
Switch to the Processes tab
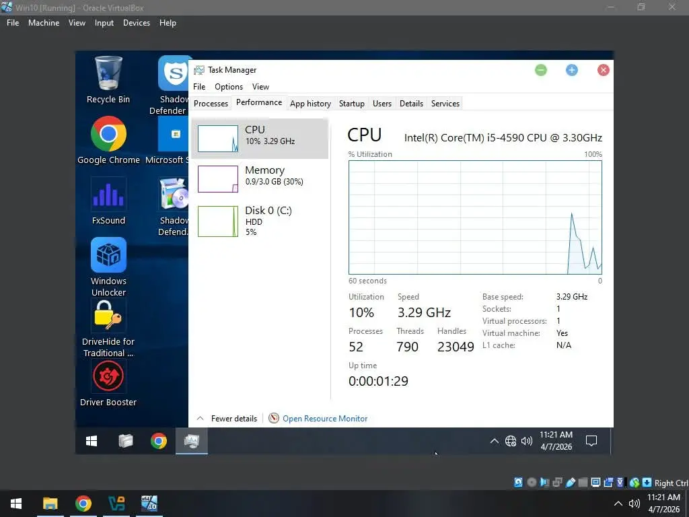(211, 103)
